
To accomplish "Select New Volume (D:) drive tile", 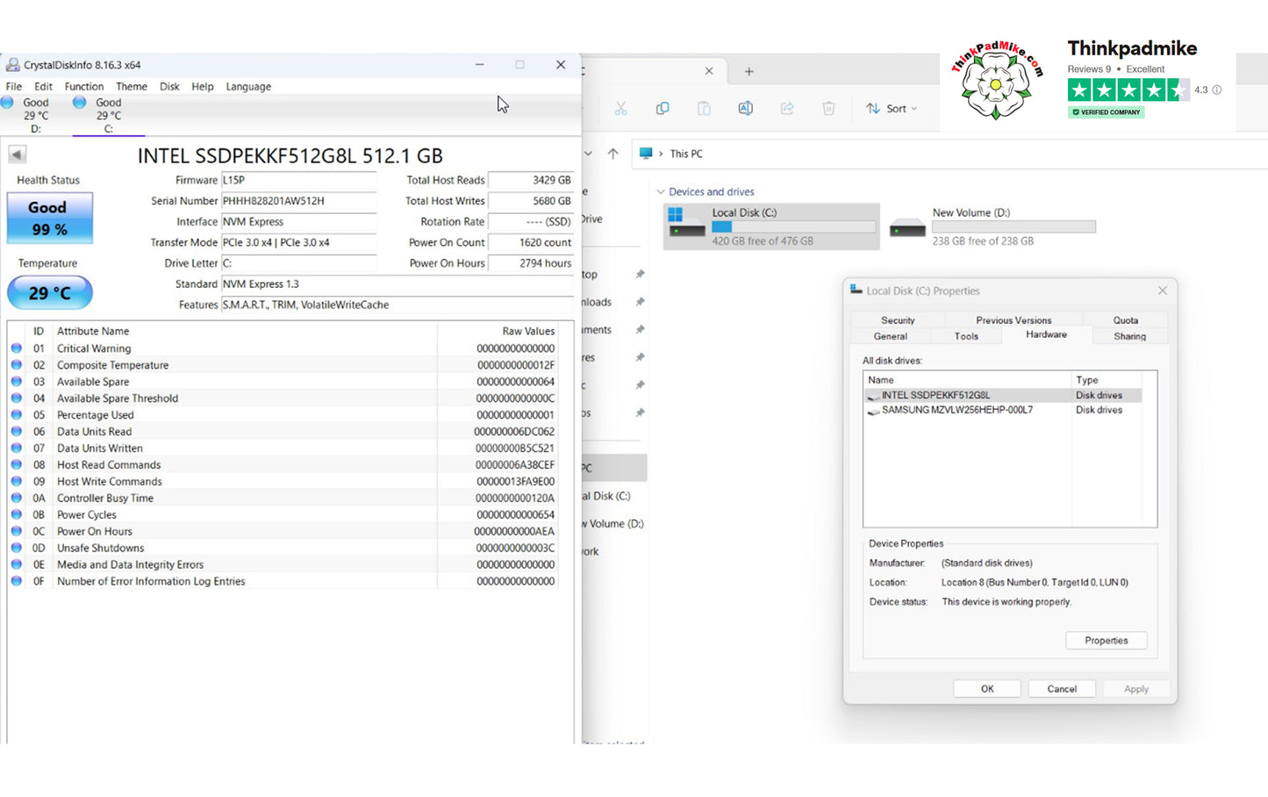I will pyautogui.click(x=992, y=226).
